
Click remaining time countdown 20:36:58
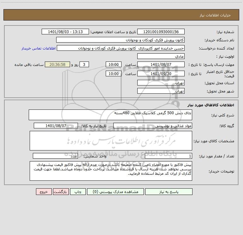[x=57, y=64]
